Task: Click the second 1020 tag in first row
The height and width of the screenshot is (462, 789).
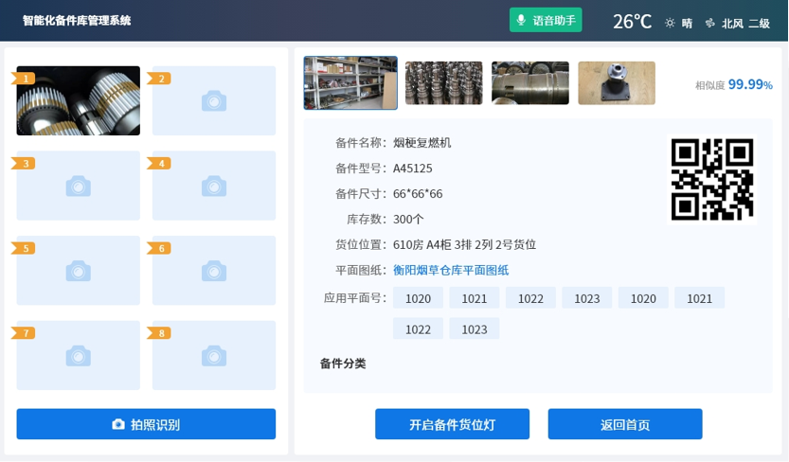Action: tap(643, 298)
